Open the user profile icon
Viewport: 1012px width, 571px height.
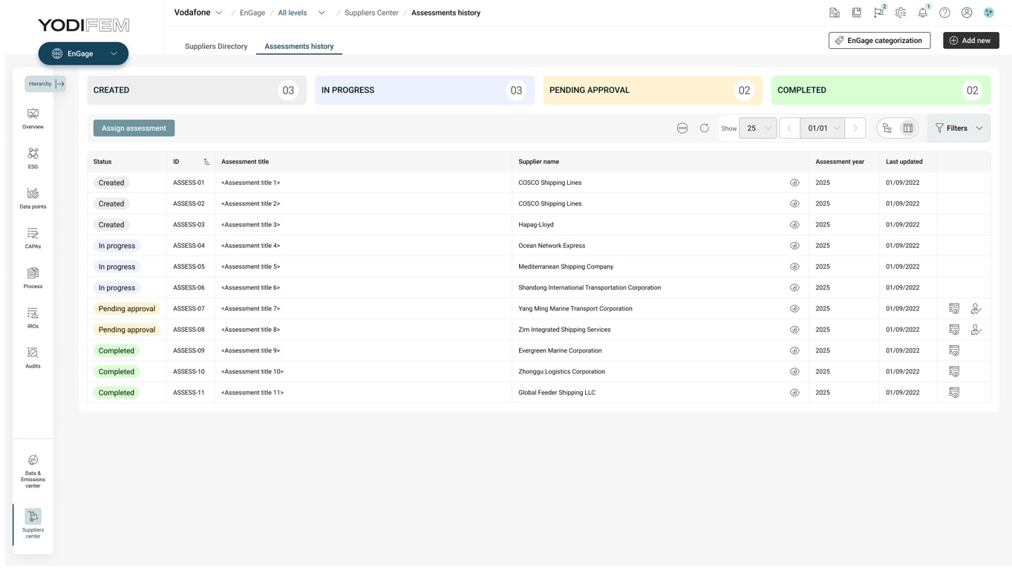pos(967,13)
